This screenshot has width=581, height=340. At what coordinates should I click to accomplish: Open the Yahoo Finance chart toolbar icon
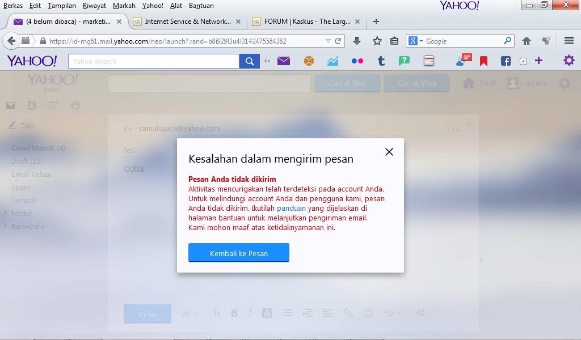332,61
